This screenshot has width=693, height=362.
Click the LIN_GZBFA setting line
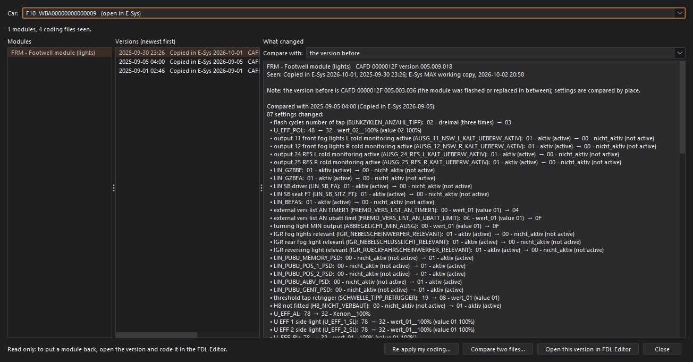[352, 178]
